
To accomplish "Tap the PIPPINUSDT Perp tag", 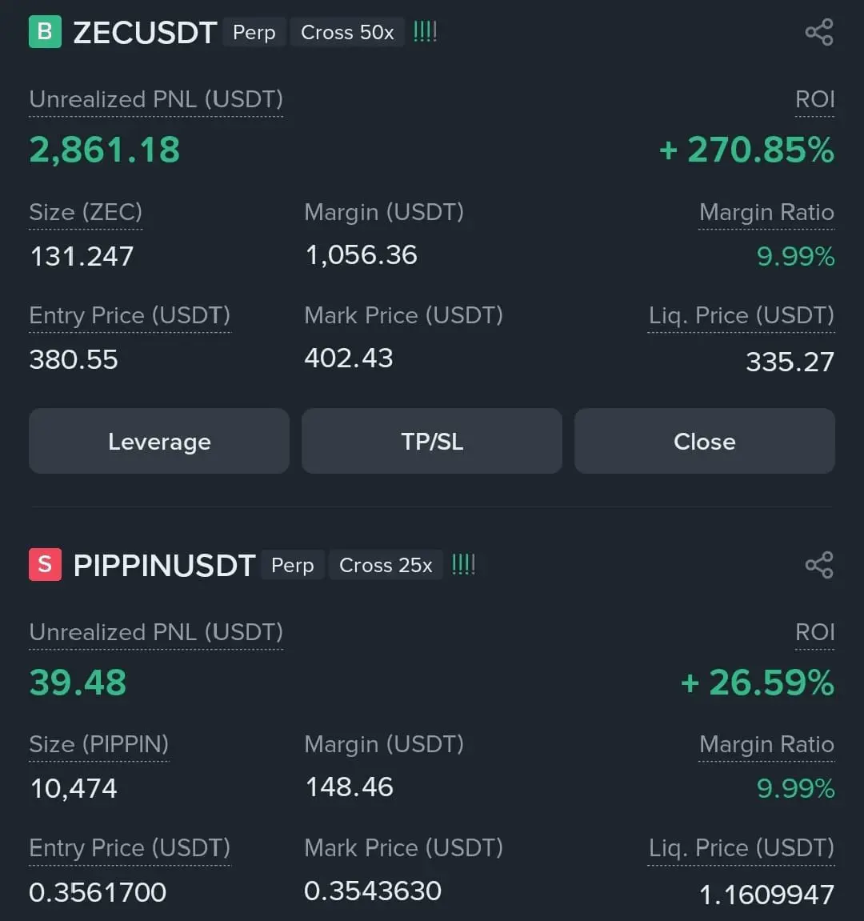I will pos(293,565).
